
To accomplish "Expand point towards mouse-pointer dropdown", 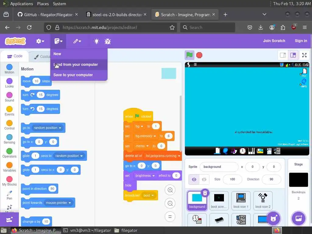I will click(x=70, y=203).
